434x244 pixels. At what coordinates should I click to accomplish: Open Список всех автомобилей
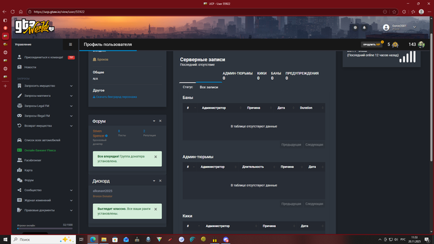42,140
